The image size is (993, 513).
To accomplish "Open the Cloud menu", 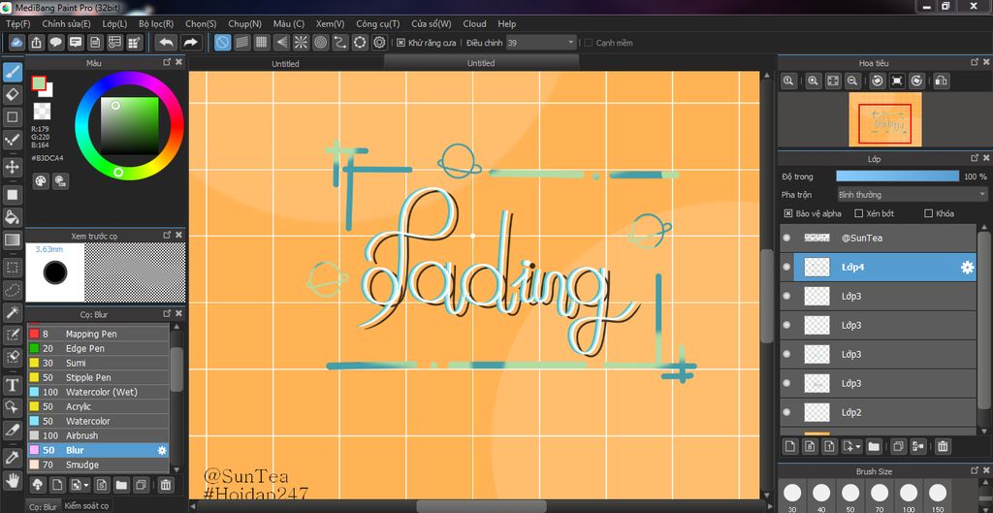I will 474,24.
